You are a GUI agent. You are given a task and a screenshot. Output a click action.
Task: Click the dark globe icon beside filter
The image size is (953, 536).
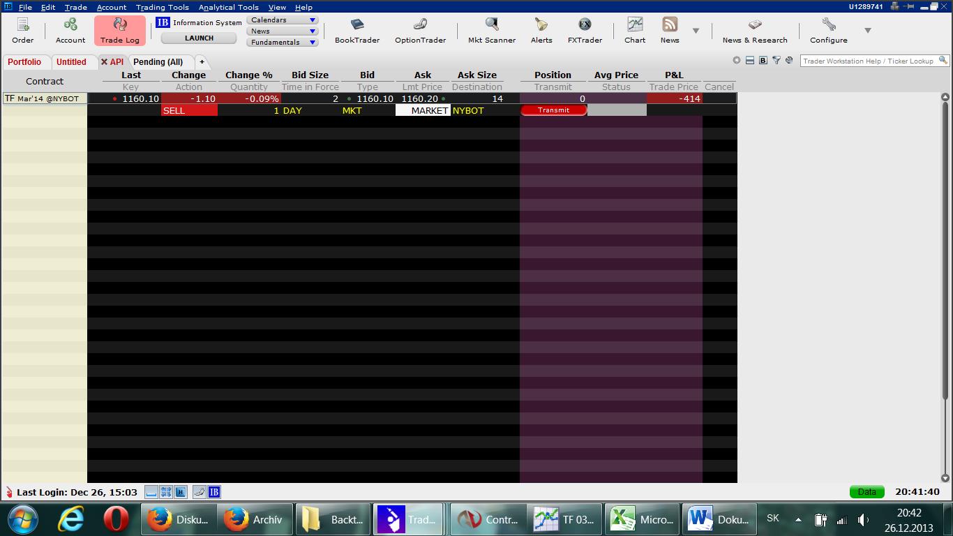789,61
